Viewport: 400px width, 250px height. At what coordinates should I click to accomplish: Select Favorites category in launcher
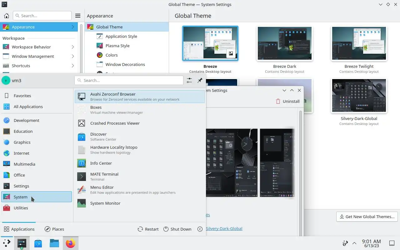point(37,96)
